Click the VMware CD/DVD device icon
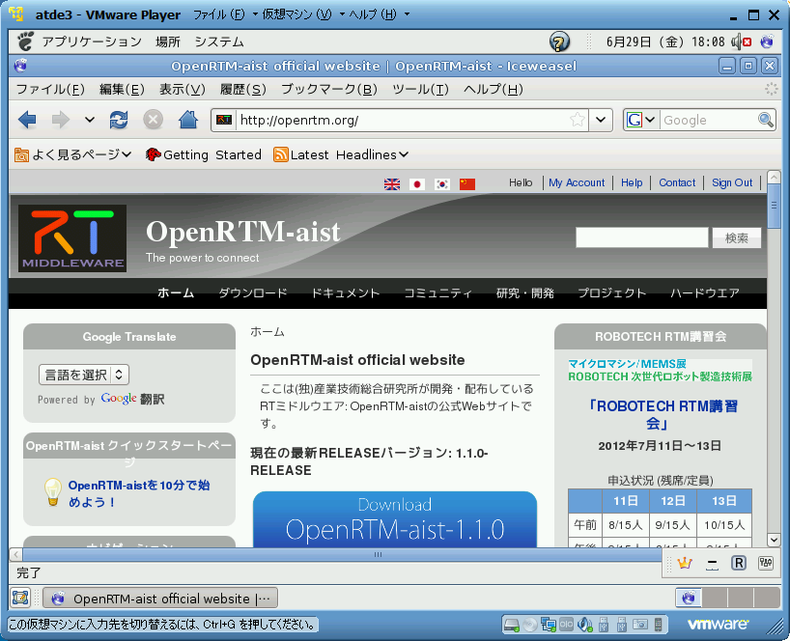This screenshot has width=790, height=641. coord(529,626)
